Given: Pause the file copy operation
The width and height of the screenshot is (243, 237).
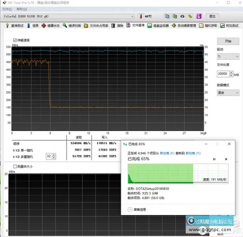Looking at the screenshot, I should [215, 159].
